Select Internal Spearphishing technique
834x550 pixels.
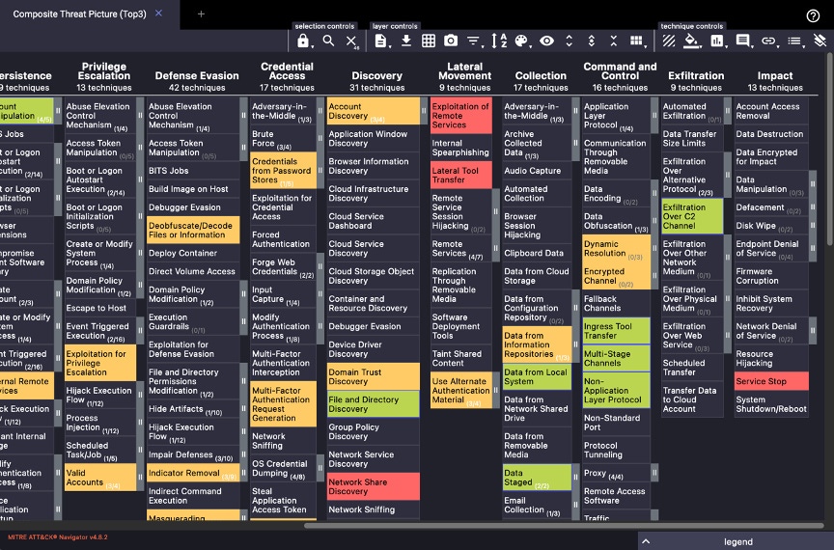[x=460, y=148]
